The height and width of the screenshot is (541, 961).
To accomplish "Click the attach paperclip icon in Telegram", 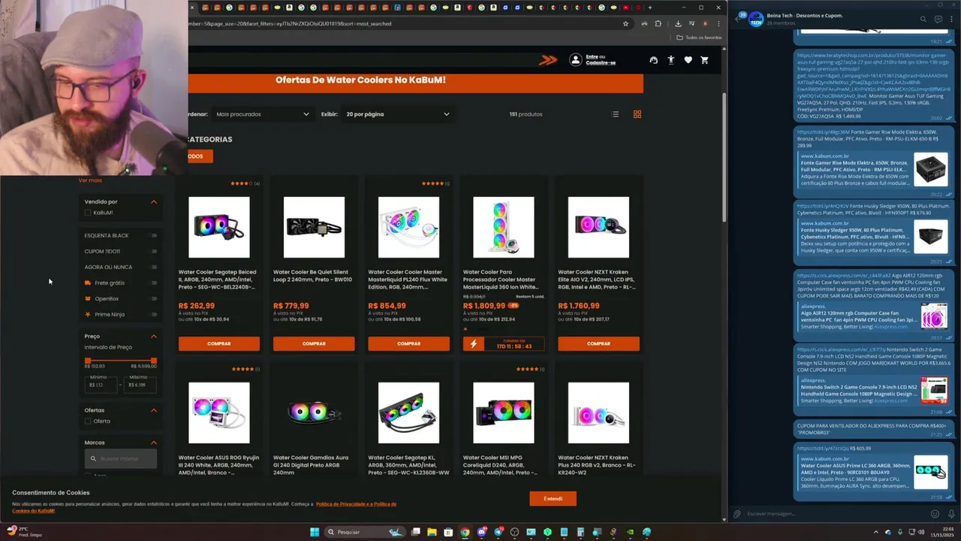I will coord(737,514).
